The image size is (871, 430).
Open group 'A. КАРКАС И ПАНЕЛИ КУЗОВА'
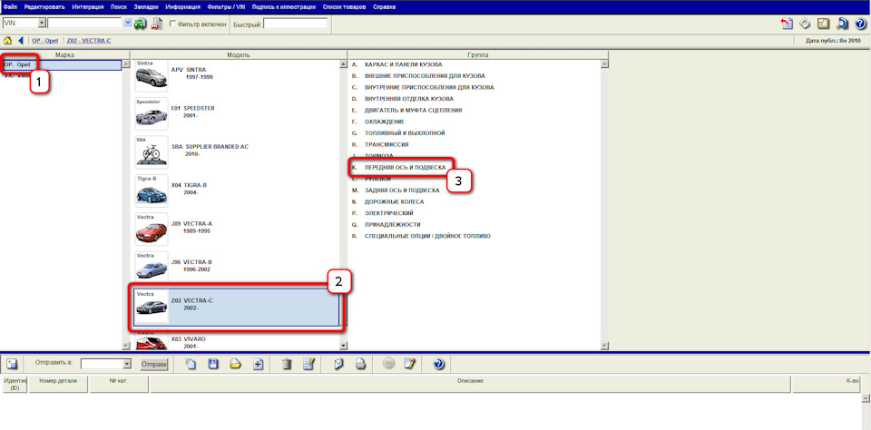pos(397,64)
